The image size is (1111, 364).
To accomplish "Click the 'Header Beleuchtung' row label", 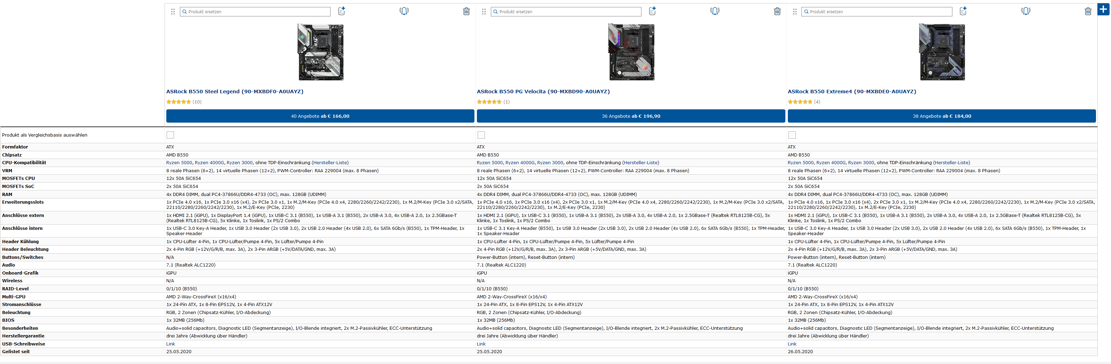I will tap(26, 249).
